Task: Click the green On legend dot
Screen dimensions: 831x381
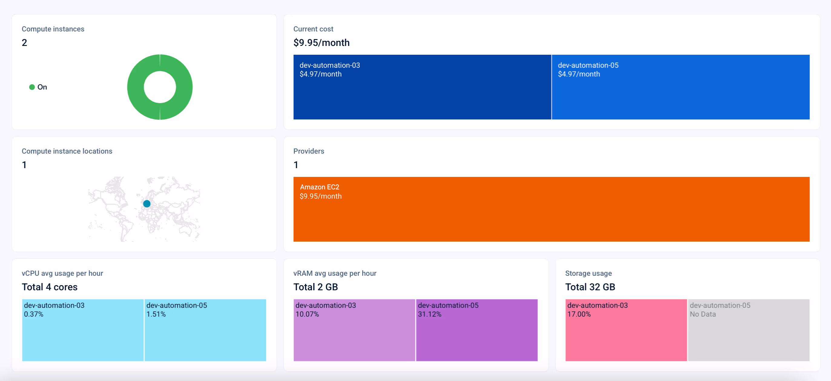Action: coord(32,87)
